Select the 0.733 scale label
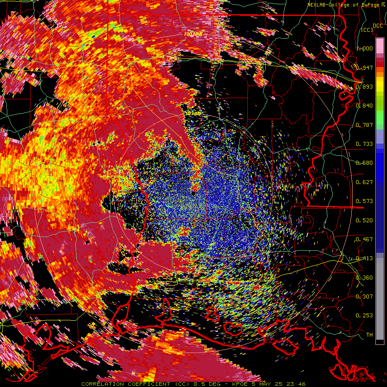Screen dimensions: 387x387 coord(364,144)
